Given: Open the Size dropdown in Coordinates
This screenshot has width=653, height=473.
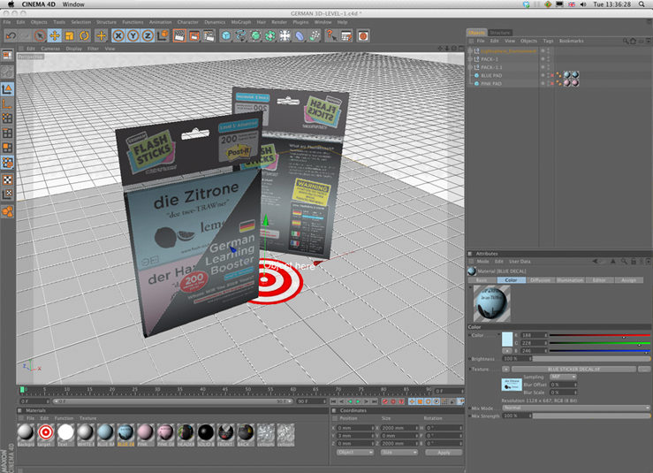Looking at the screenshot, I should pyautogui.click(x=399, y=453).
